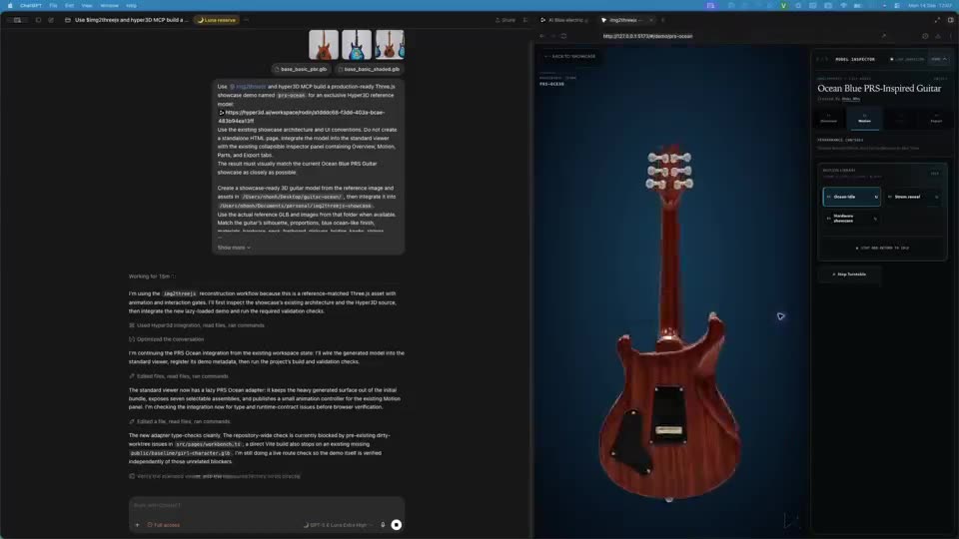Click the Wi-Fi status icon in menu bar
This screenshot has height=539, width=959.
pyautogui.click(x=843, y=6)
